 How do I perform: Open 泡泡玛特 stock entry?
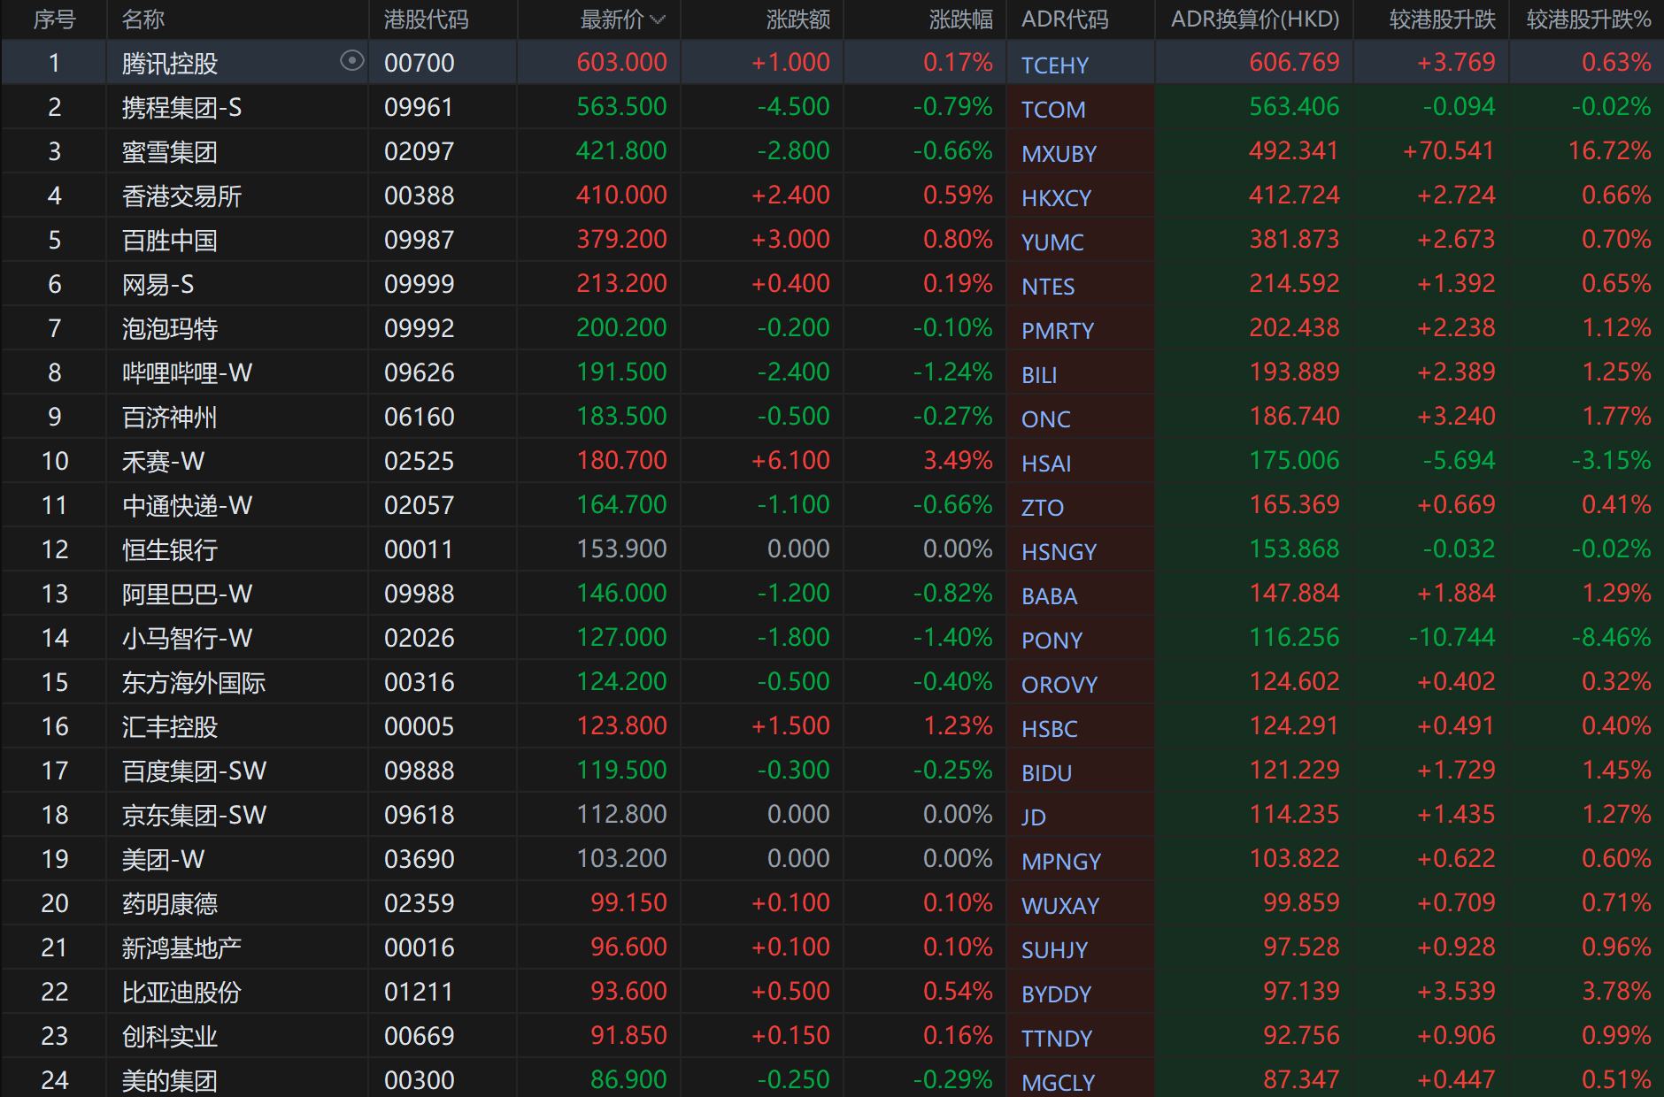[x=169, y=329]
